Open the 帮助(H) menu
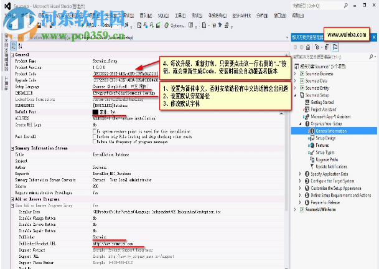Image resolution: width=379 pixels, height=269 pixels. point(297,16)
